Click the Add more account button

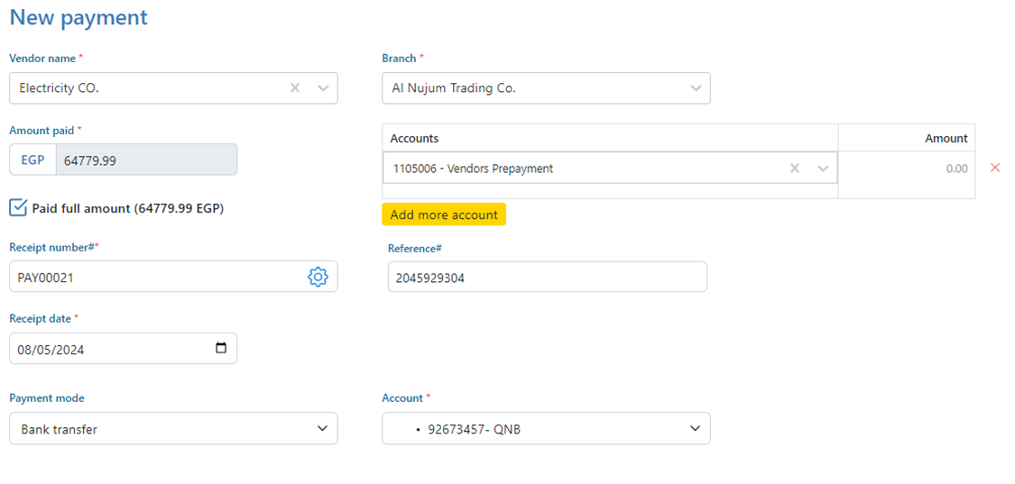[444, 215]
